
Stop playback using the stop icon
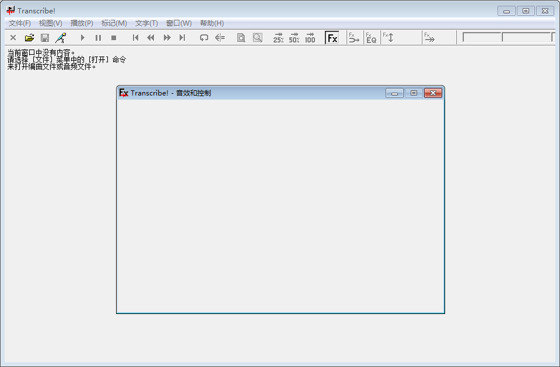pyautogui.click(x=114, y=37)
